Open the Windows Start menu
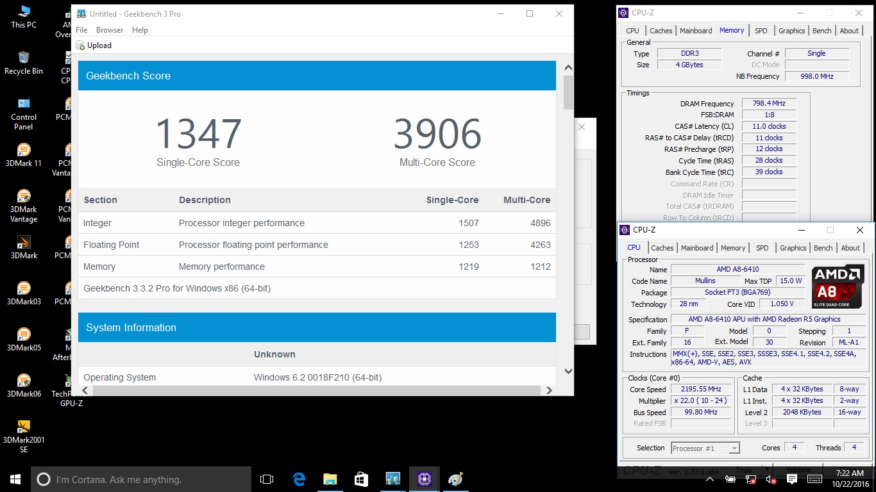This screenshot has width=876, height=492. click(15, 479)
